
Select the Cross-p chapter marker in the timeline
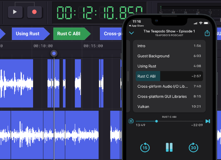pos(111,34)
